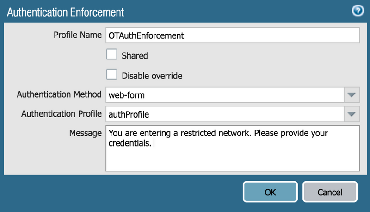The height and width of the screenshot is (212, 370).
Task: Click the Authentication Profile label
Action: pos(61,113)
